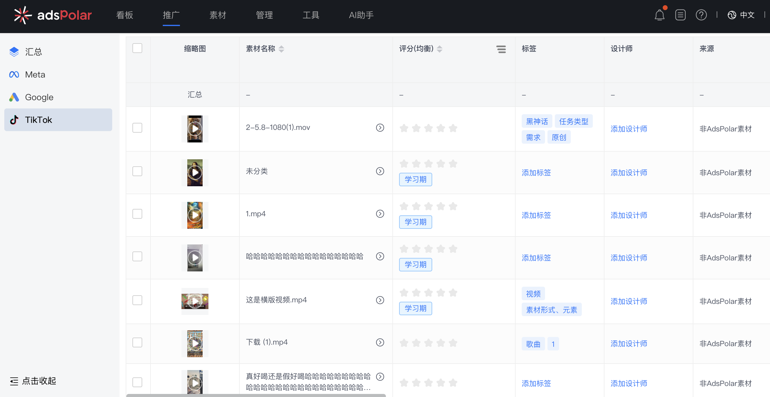This screenshot has height=397, width=770.
Task: Click 添加设计师 for 下载 (1).mp4 row
Action: (629, 344)
